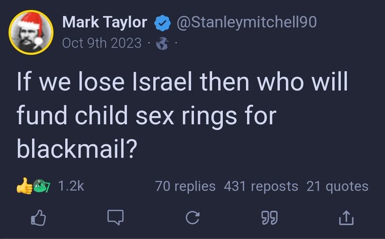The height and width of the screenshot is (239, 385).
Task: View the 70 replies
Action: tap(185, 186)
